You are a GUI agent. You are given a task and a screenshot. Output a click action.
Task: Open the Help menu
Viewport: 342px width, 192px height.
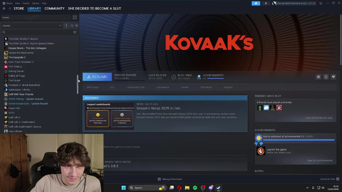pos(44,3)
